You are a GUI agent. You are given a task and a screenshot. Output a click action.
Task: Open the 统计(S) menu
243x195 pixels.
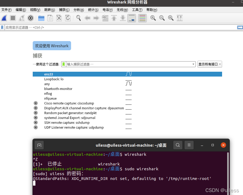(x=93, y=10)
